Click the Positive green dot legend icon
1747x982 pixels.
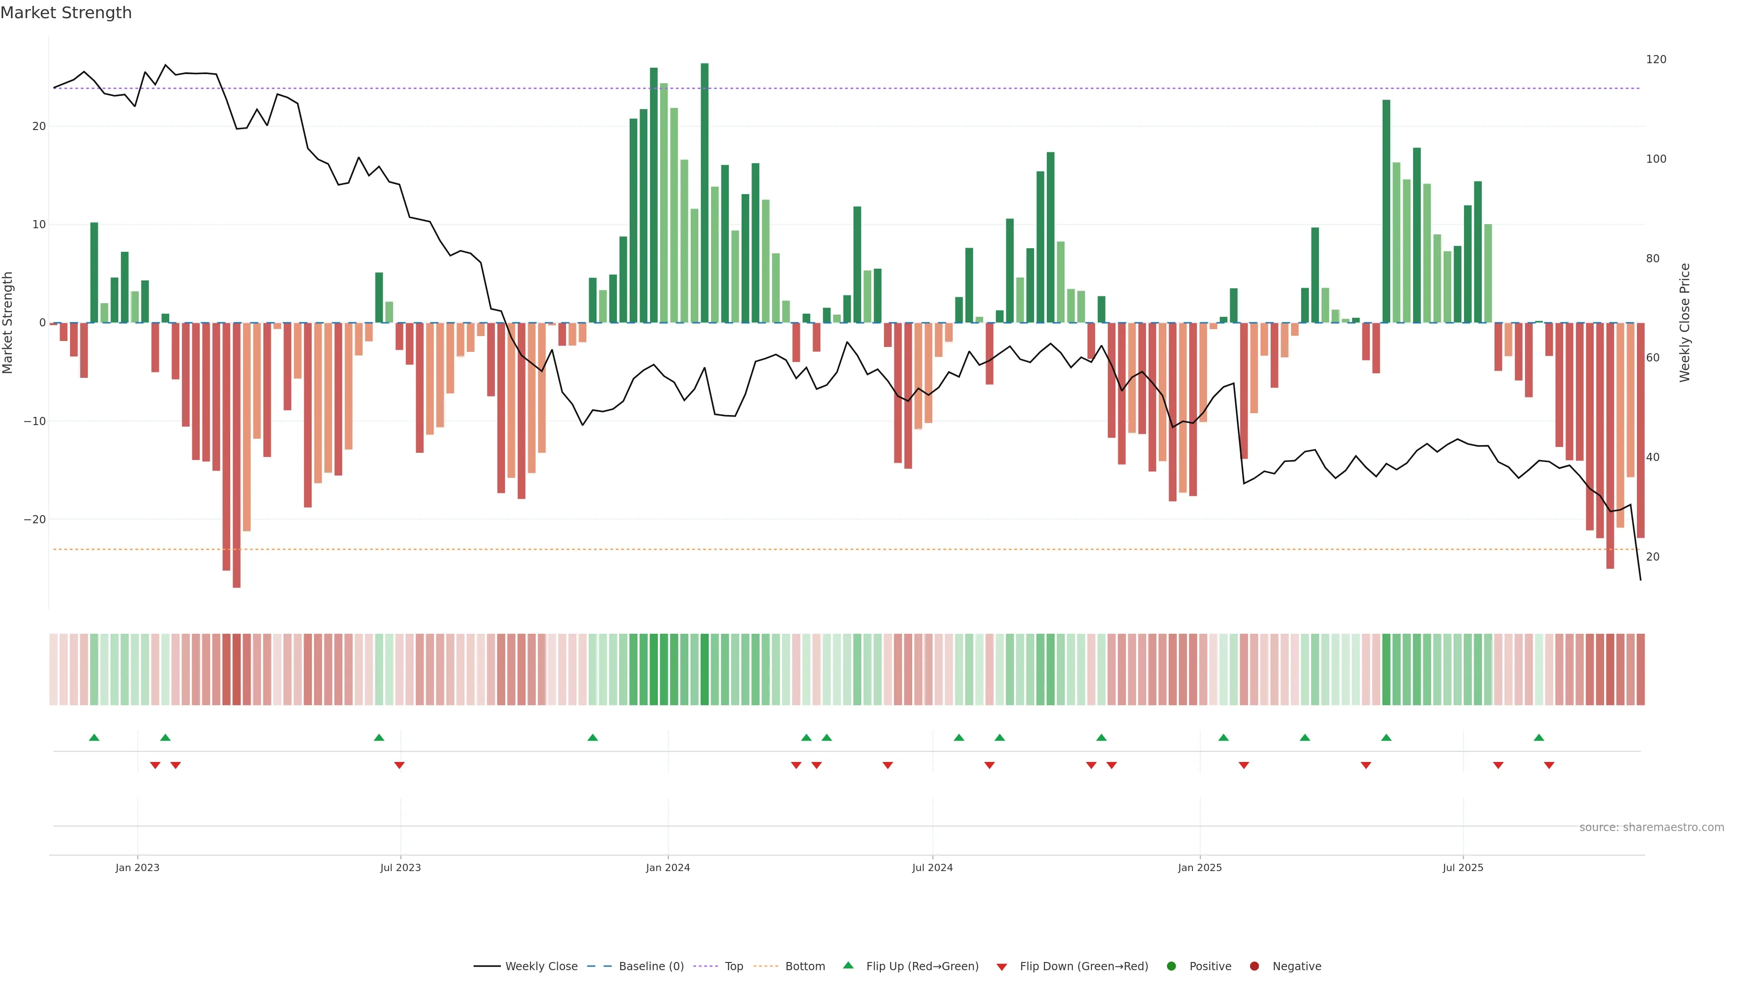point(1171,967)
